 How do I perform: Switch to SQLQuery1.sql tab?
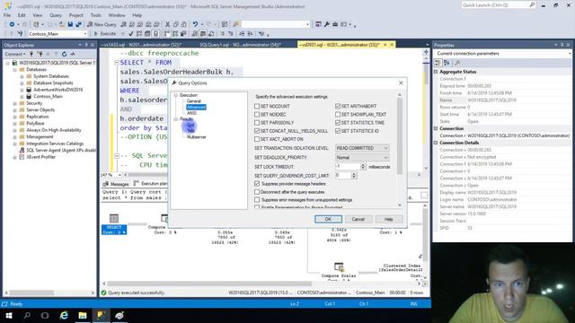240,45
